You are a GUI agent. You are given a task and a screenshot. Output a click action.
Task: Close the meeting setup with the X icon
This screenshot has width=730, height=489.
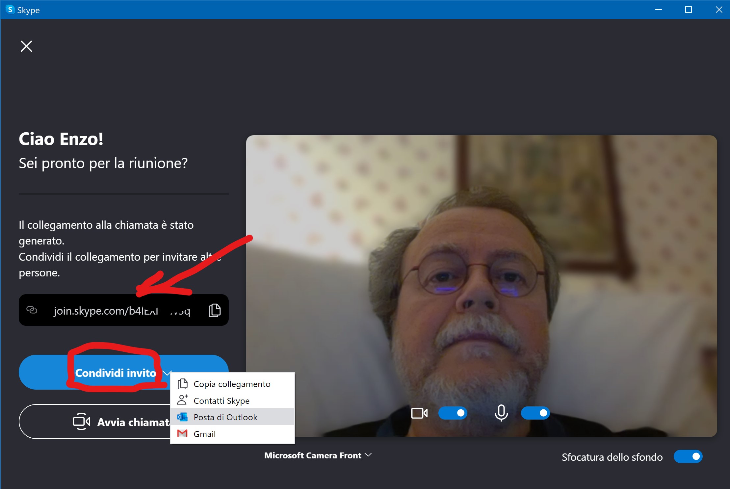pyautogui.click(x=26, y=46)
